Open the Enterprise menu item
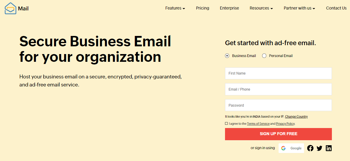Image resolution: width=350 pixels, height=161 pixels. (x=229, y=8)
